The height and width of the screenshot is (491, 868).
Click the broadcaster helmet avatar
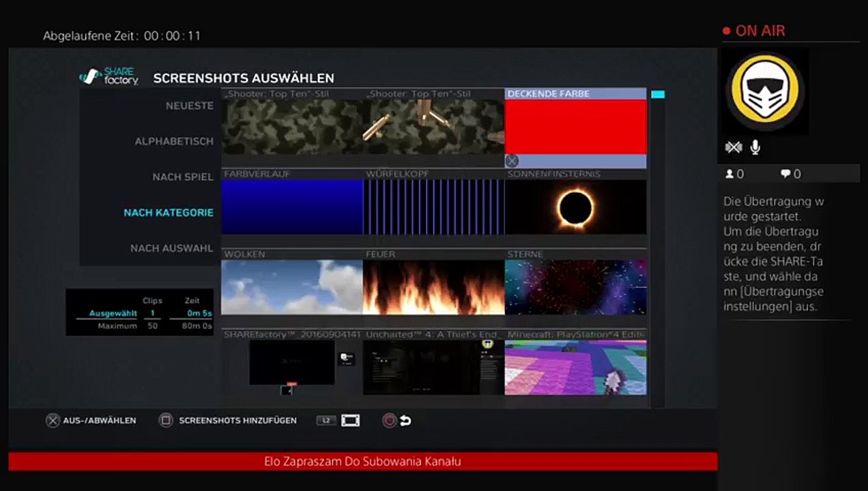click(x=765, y=91)
